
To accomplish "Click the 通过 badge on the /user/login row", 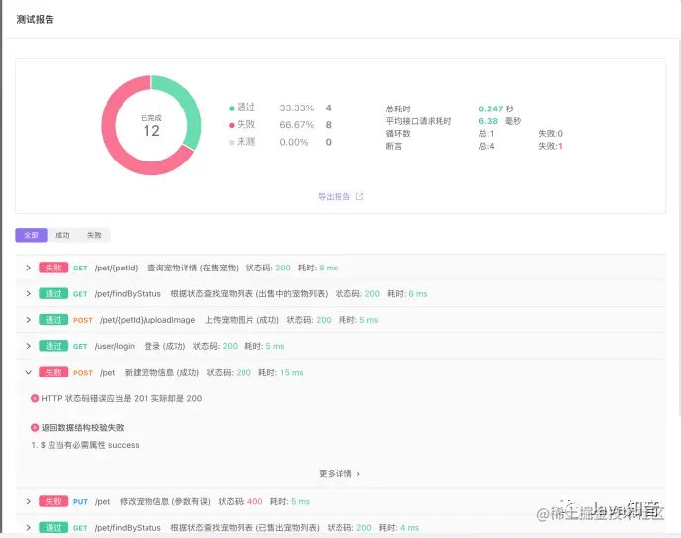I will pyautogui.click(x=53, y=346).
